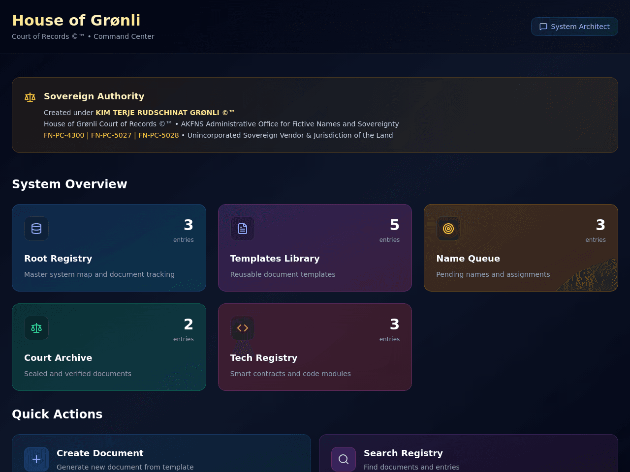Click the House of Grønli title
Viewport: 630px width, 472px height.
point(76,20)
